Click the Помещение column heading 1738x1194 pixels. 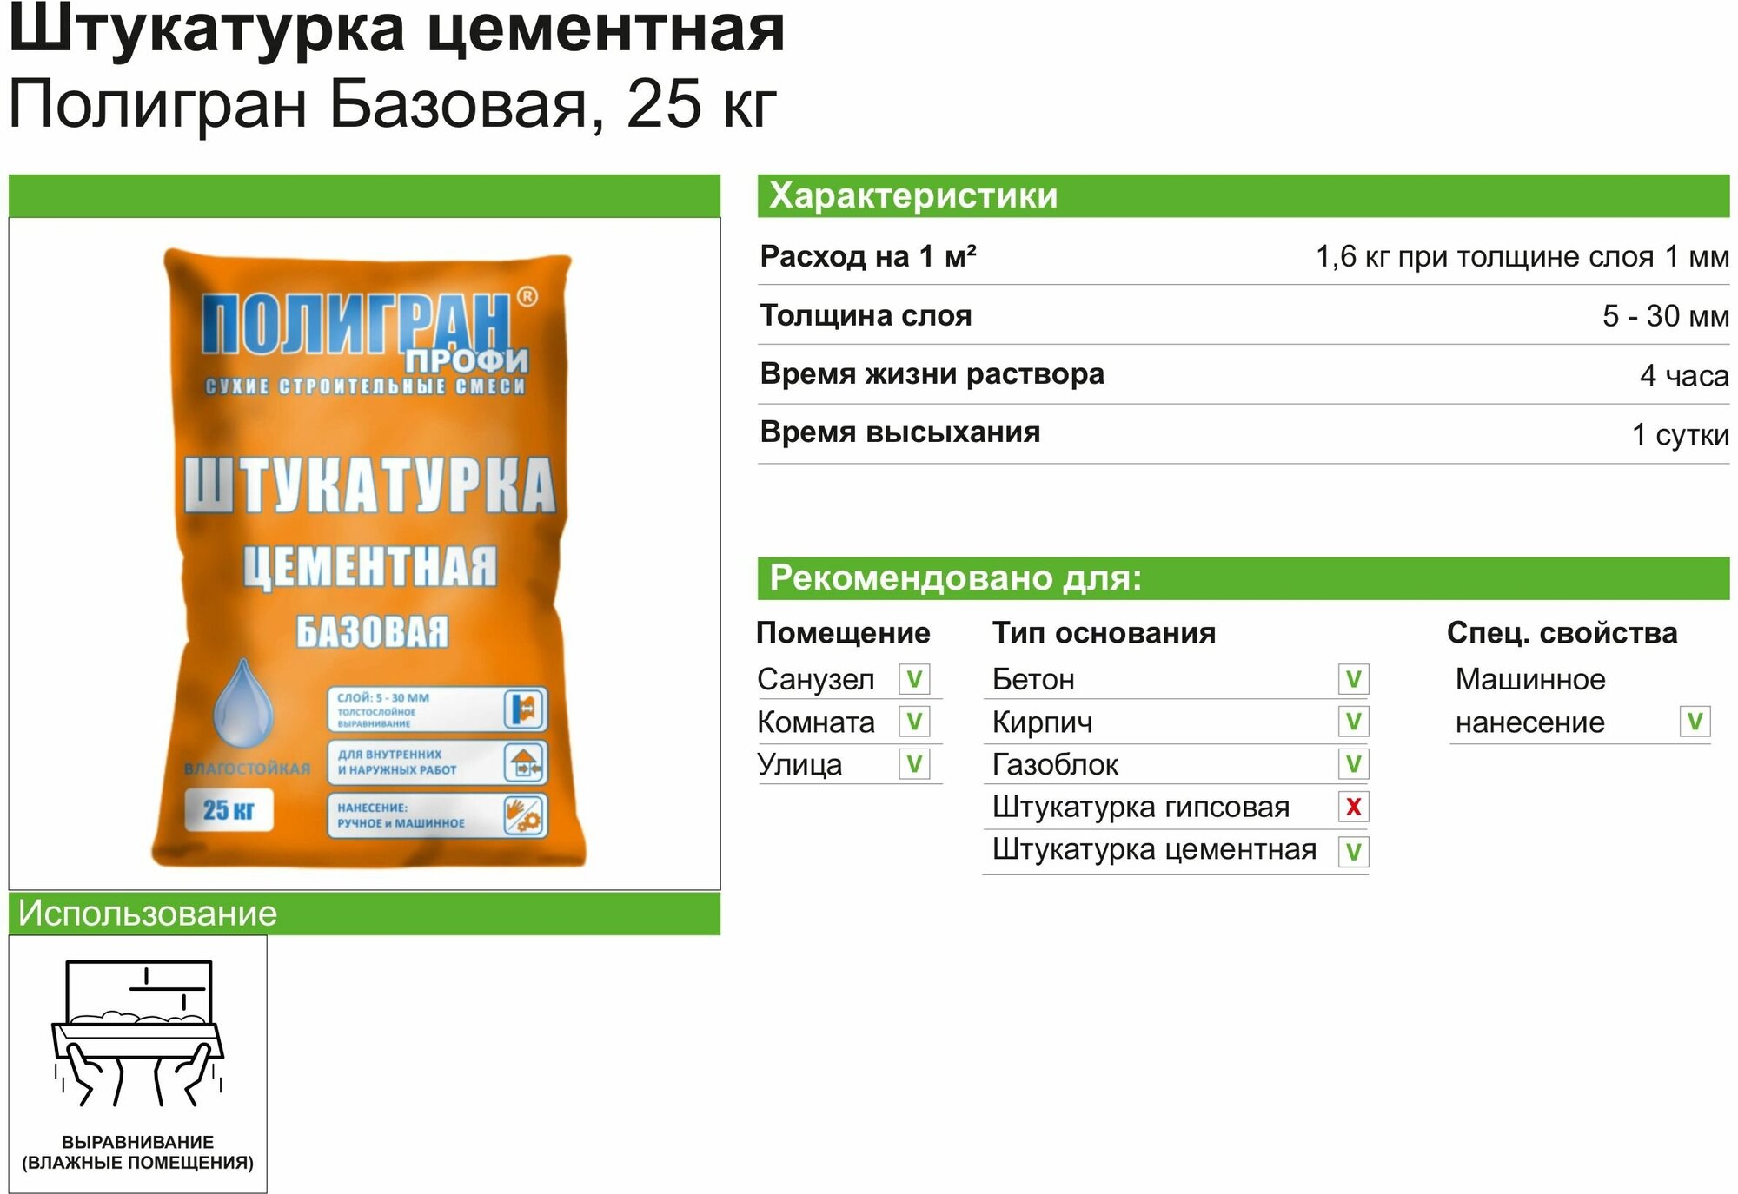point(843,633)
